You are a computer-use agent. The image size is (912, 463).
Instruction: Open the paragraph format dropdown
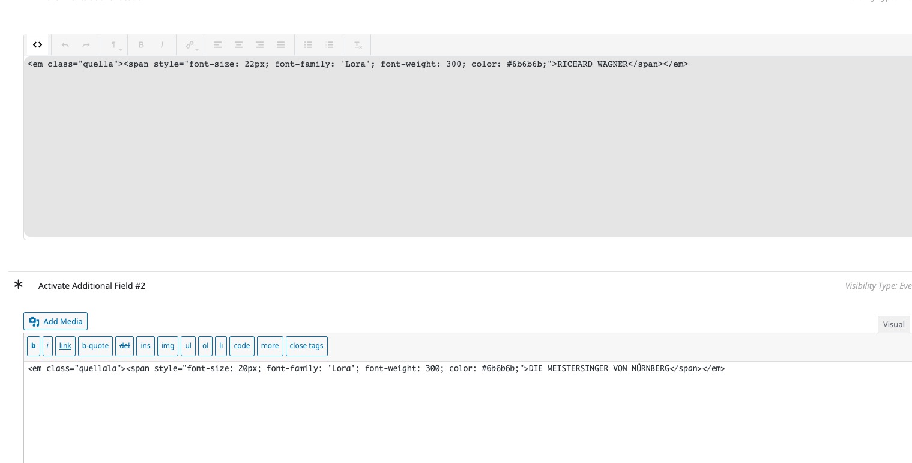tap(114, 45)
